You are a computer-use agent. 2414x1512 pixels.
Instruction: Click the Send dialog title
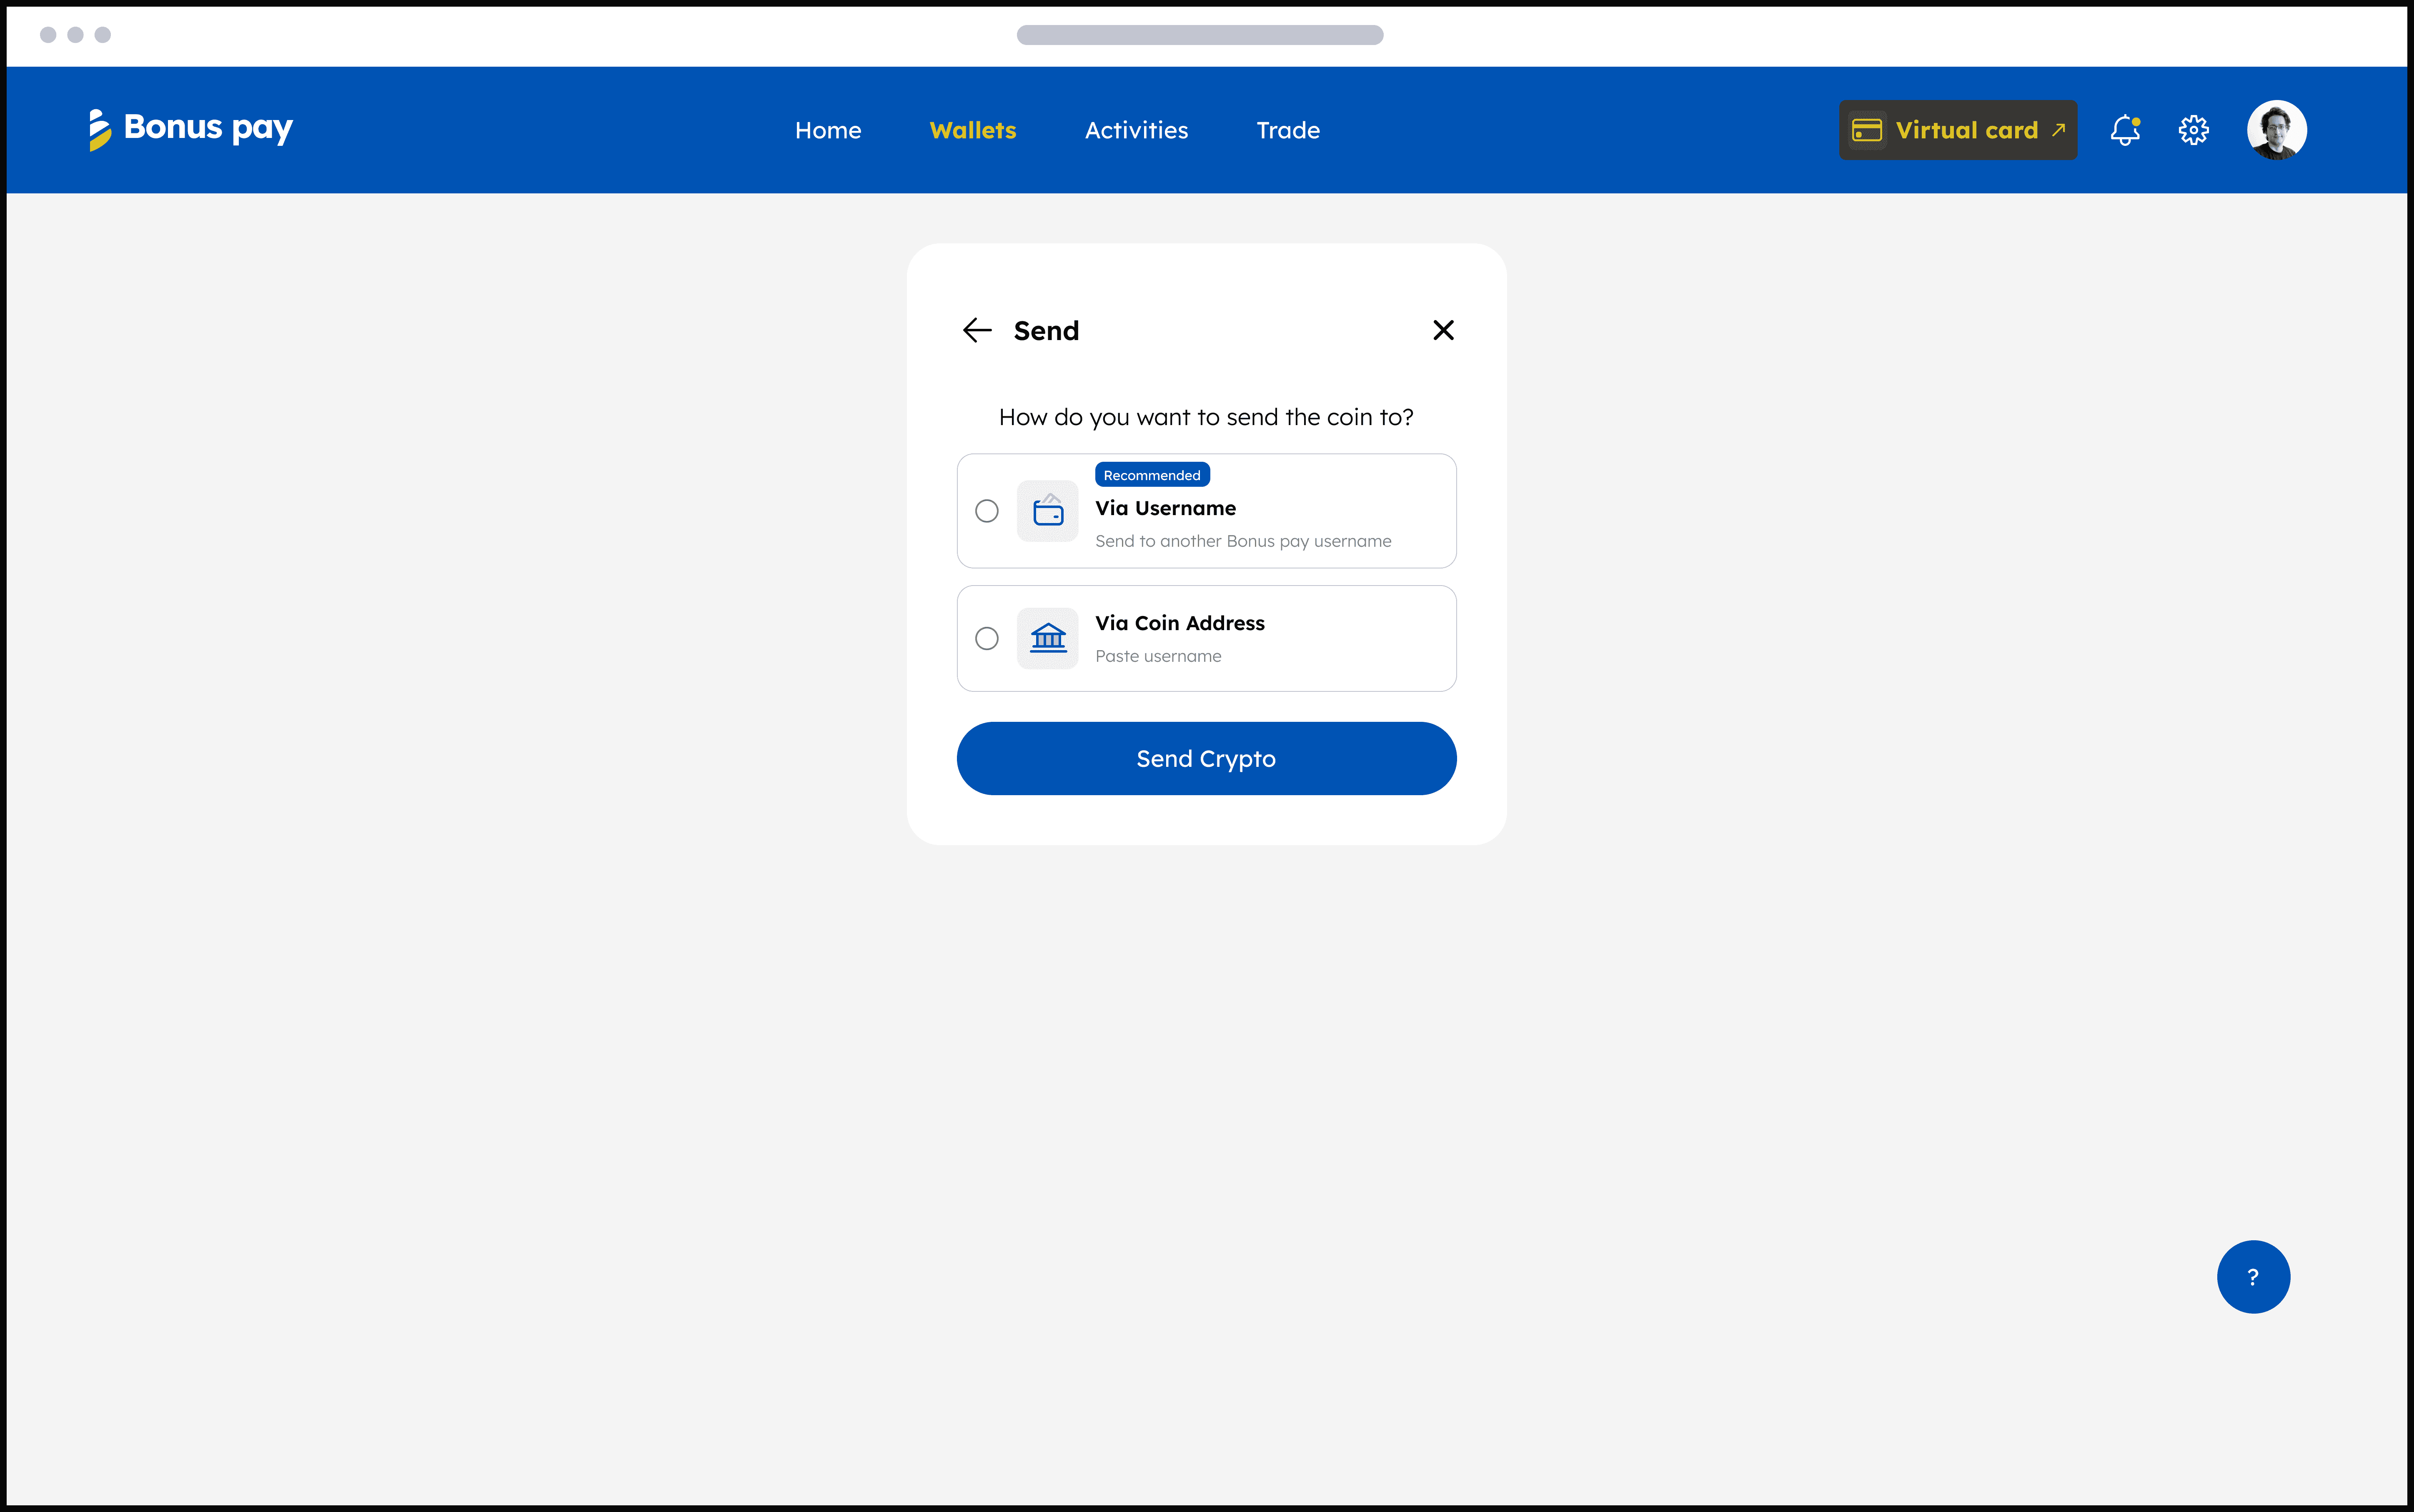pyautogui.click(x=1046, y=331)
